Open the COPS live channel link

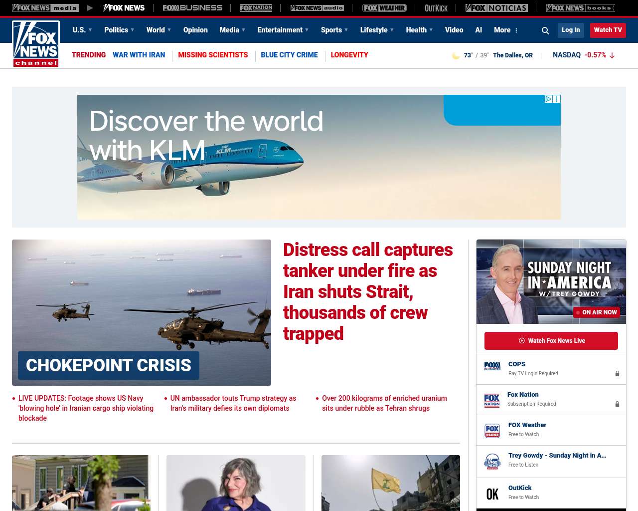pyautogui.click(x=517, y=364)
